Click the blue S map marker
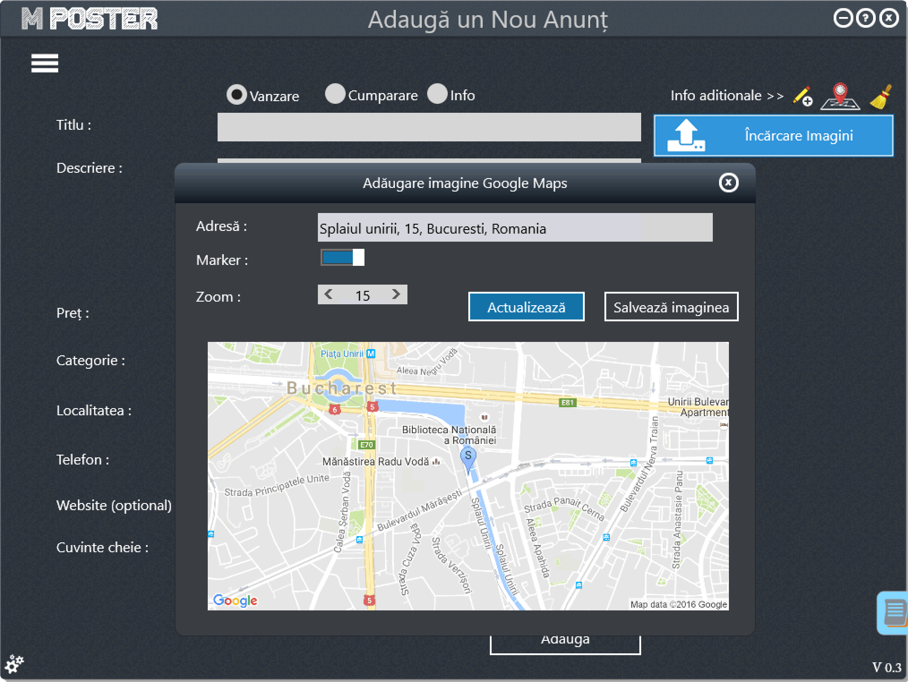 pos(468,460)
